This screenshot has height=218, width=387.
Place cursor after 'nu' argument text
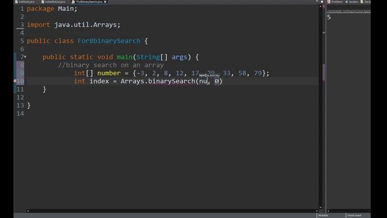click(x=207, y=81)
